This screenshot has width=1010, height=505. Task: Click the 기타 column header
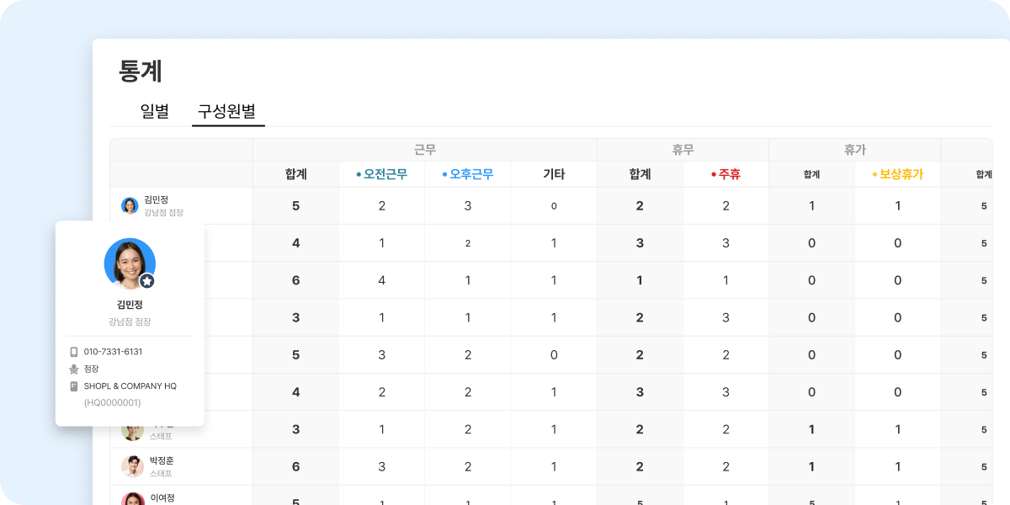coord(554,174)
